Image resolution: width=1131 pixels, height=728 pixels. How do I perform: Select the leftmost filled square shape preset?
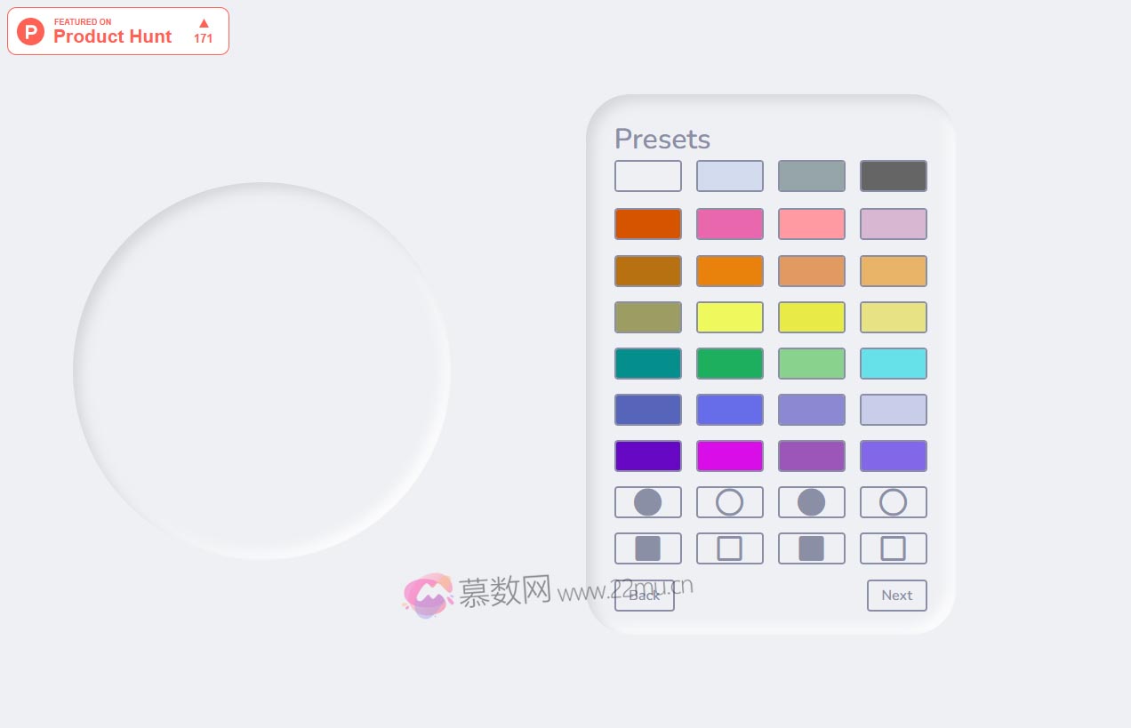[647, 548]
